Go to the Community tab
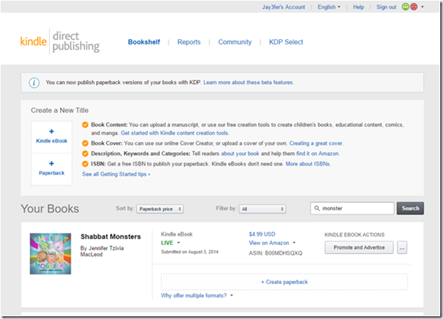Viewport: 443px width, 319px height. click(x=235, y=42)
